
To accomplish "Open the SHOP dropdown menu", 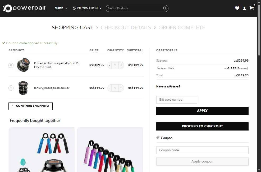I will coord(61,8).
